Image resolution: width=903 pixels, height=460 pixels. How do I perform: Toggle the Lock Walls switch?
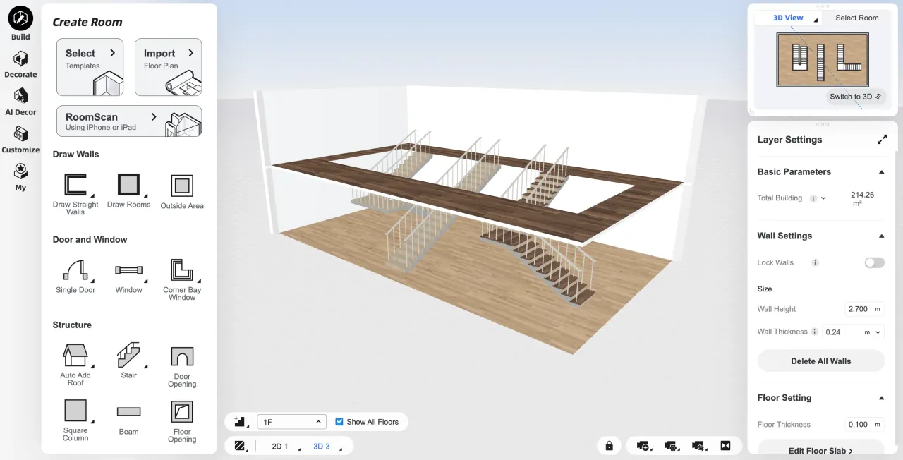(x=874, y=262)
